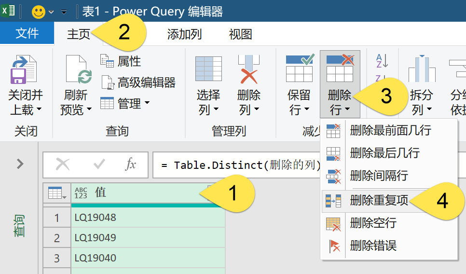
Task: Click the 删除行 ribbon icon
Action: pyautogui.click(x=340, y=68)
